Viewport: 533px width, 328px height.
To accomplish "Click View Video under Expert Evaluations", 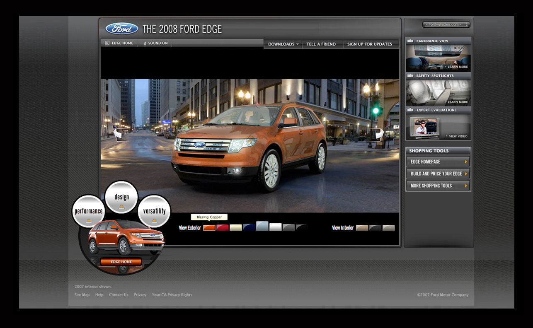I will click(457, 136).
